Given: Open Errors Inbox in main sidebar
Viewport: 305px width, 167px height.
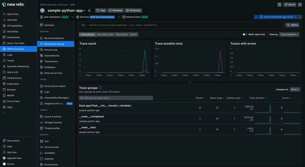Looking at the screenshot, I should (11, 101).
